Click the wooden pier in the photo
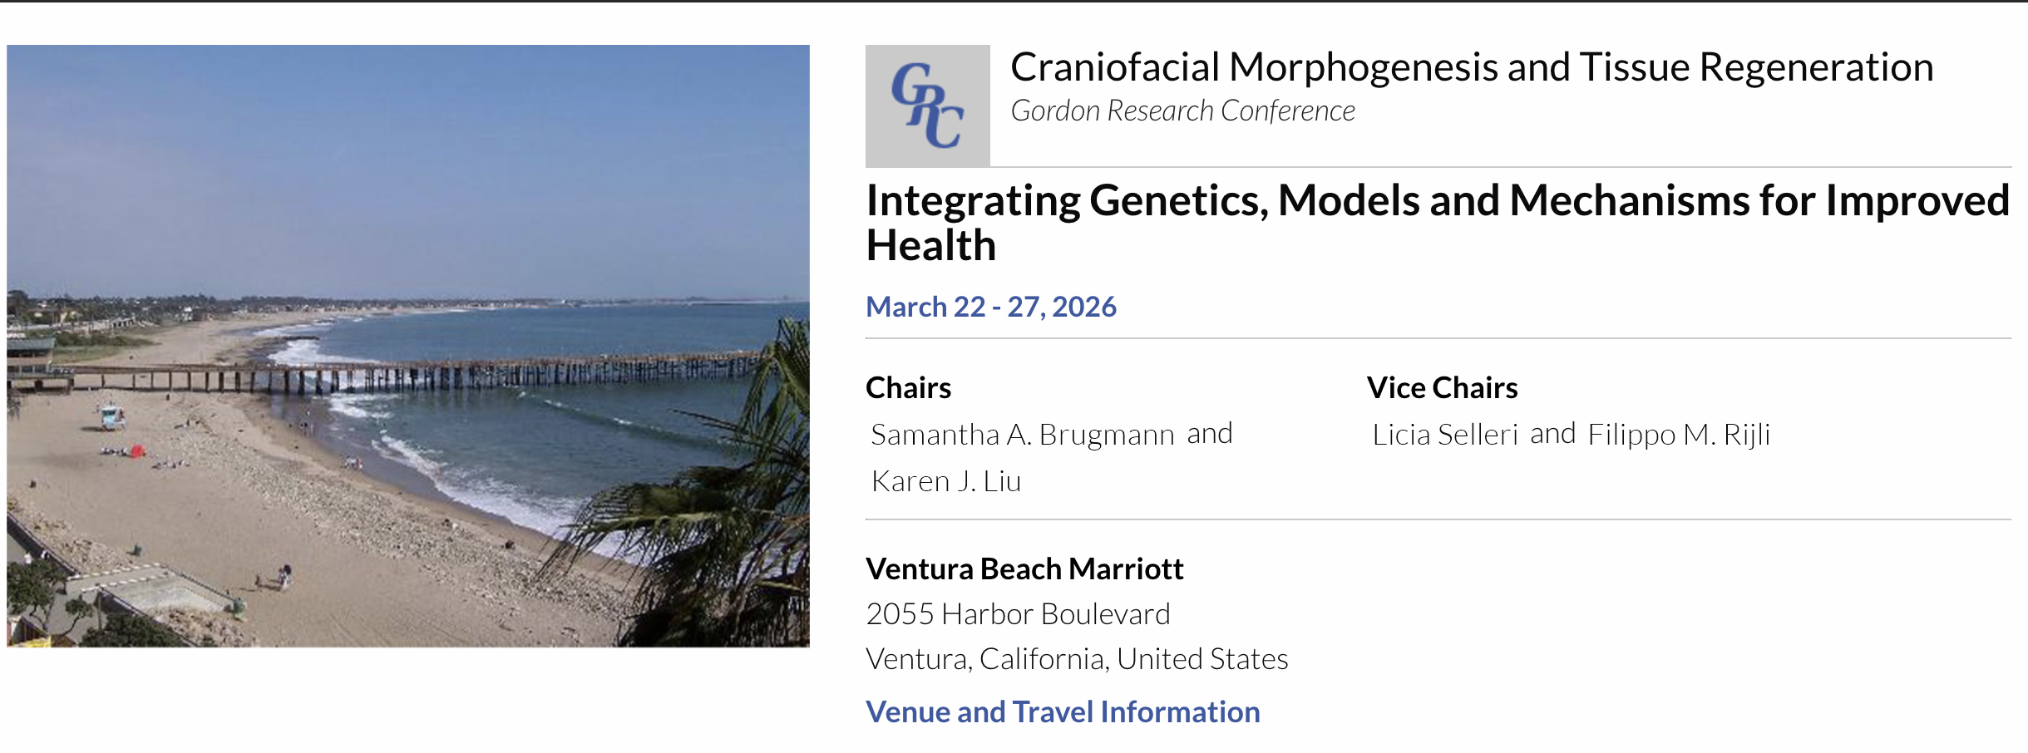The image size is (2028, 753). pos(399,376)
